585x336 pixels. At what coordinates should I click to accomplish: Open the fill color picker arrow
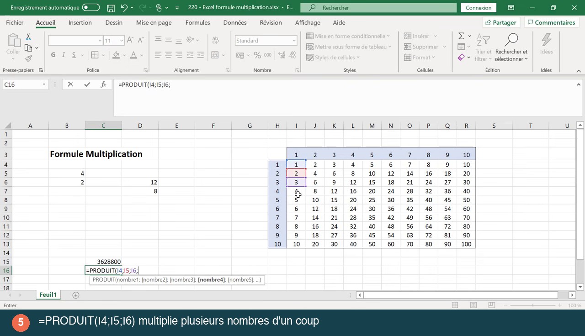pos(124,55)
